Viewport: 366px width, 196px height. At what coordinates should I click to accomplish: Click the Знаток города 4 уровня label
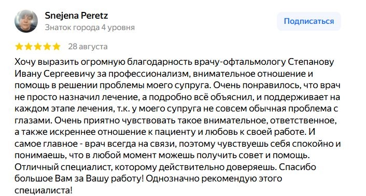point(90,27)
